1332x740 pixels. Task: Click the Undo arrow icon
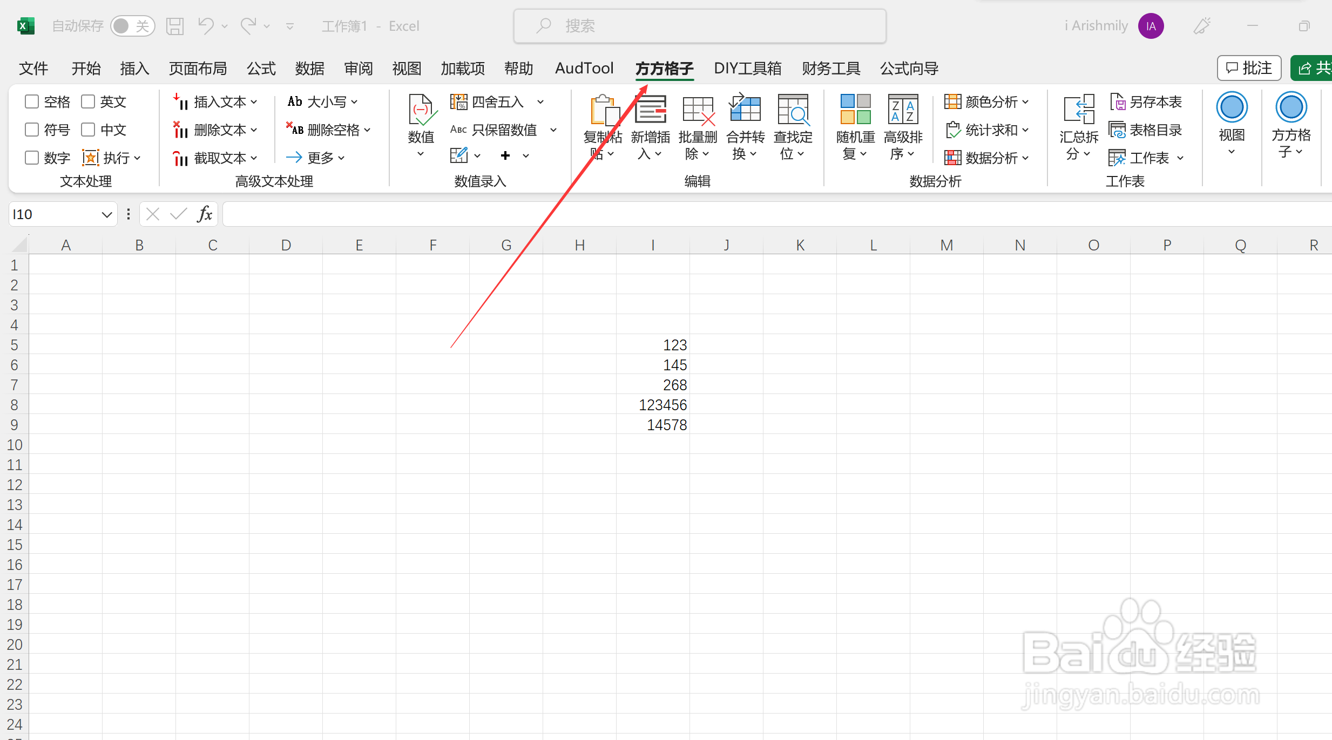pyautogui.click(x=206, y=25)
